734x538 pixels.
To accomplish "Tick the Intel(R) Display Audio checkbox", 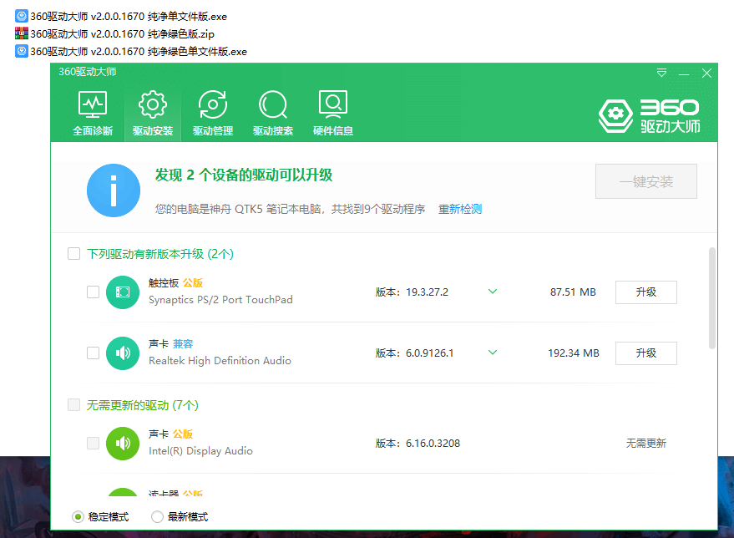I will [94, 443].
